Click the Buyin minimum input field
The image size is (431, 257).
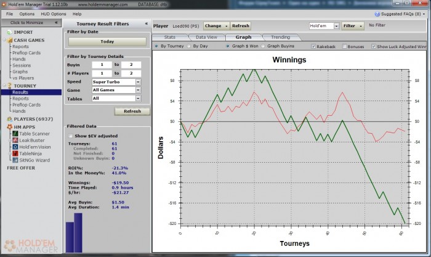pyautogui.click(x=102, y=65)
